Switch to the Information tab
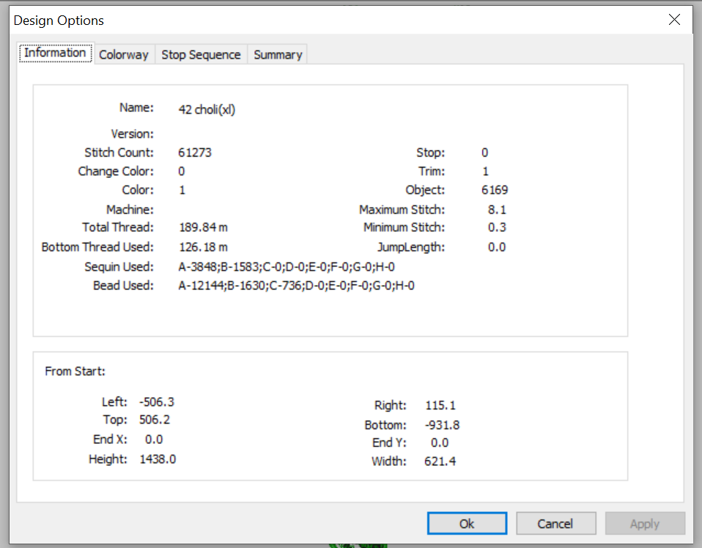Viewport: 702px width, 548px height. 56,53
